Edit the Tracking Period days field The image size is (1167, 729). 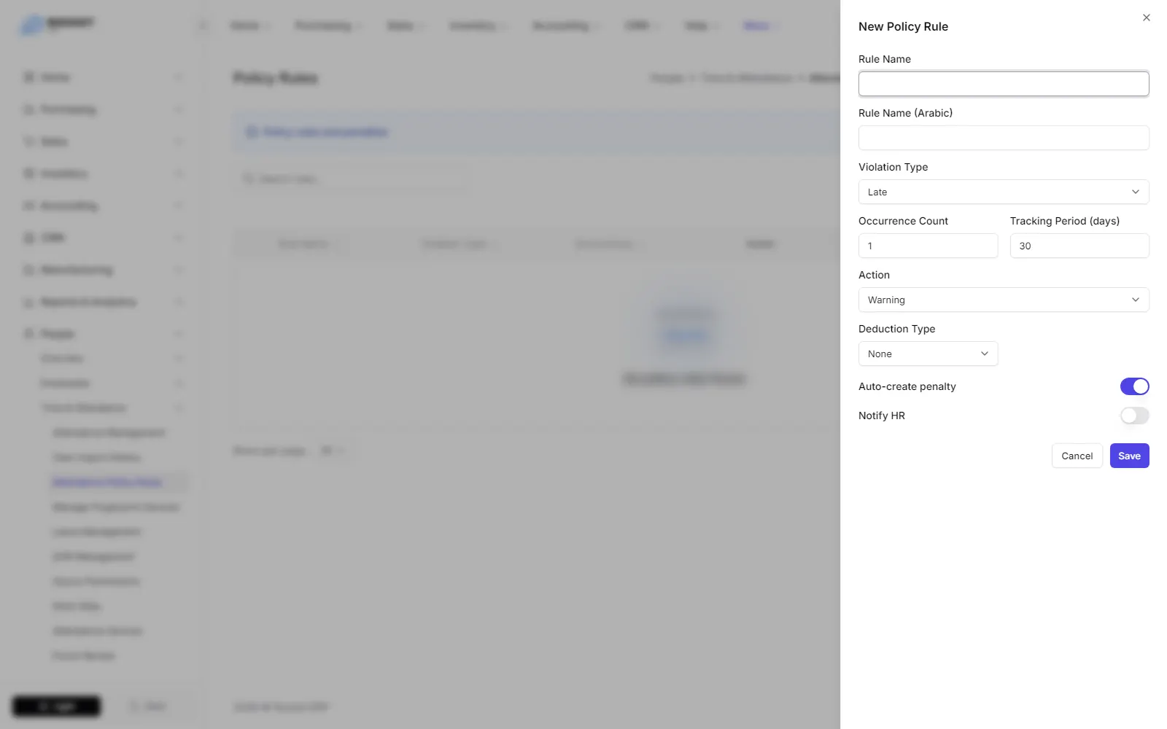(x=1079, y=246)
